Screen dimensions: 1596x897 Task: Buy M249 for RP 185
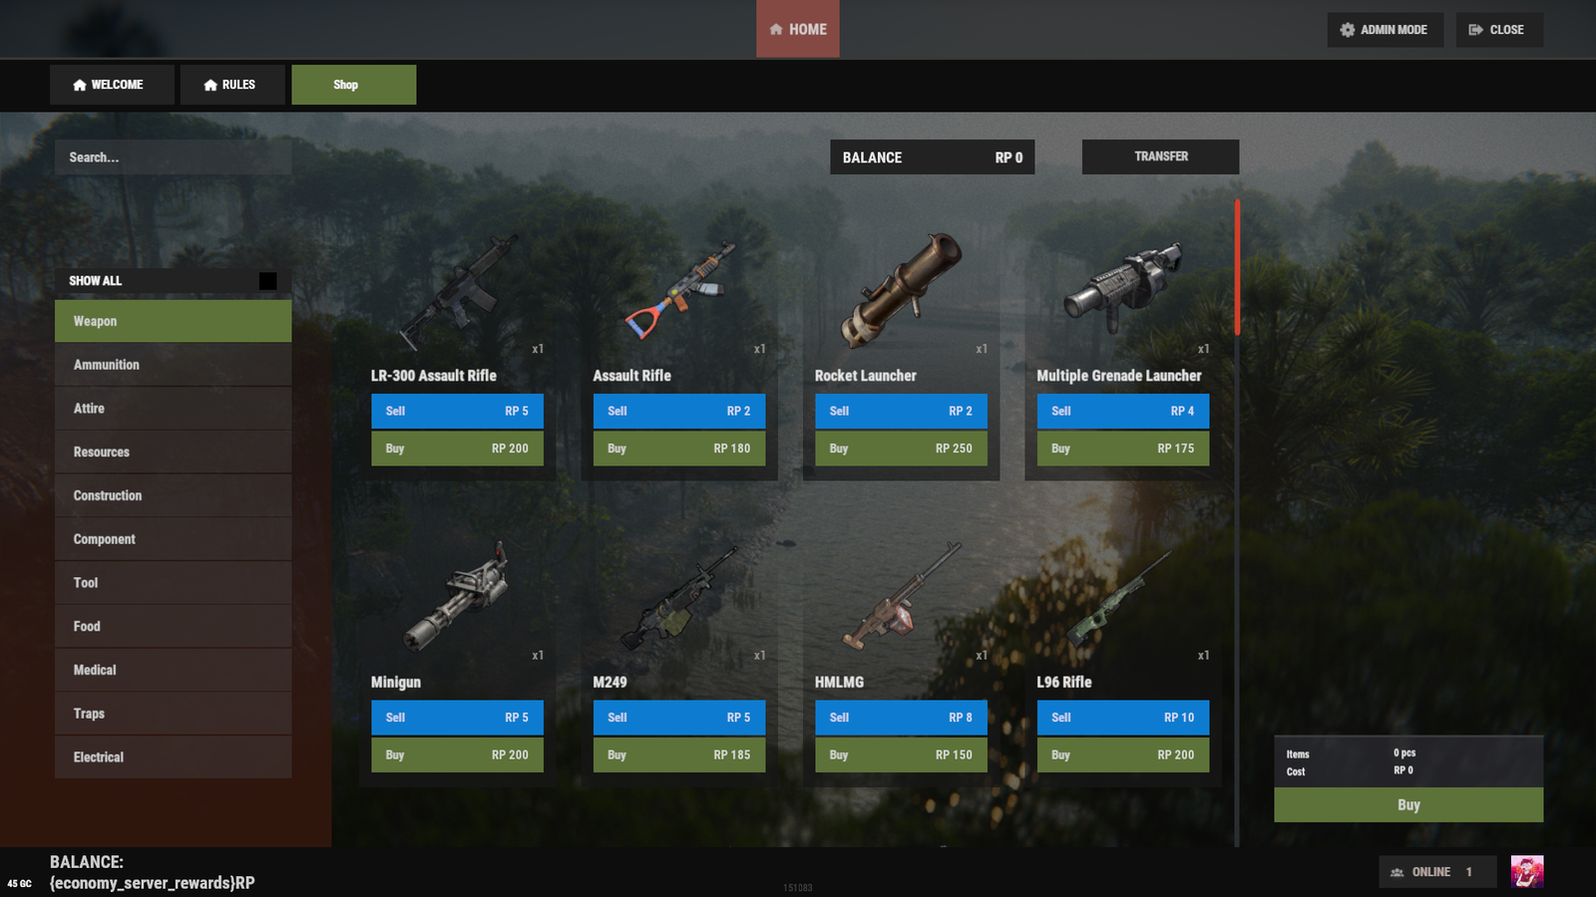[679, 755]
